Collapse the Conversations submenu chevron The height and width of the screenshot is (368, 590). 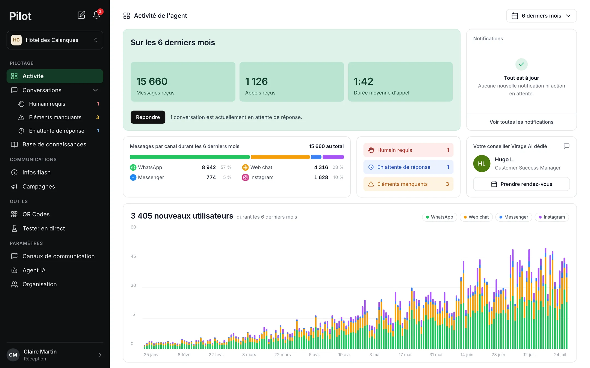(95, 90)
